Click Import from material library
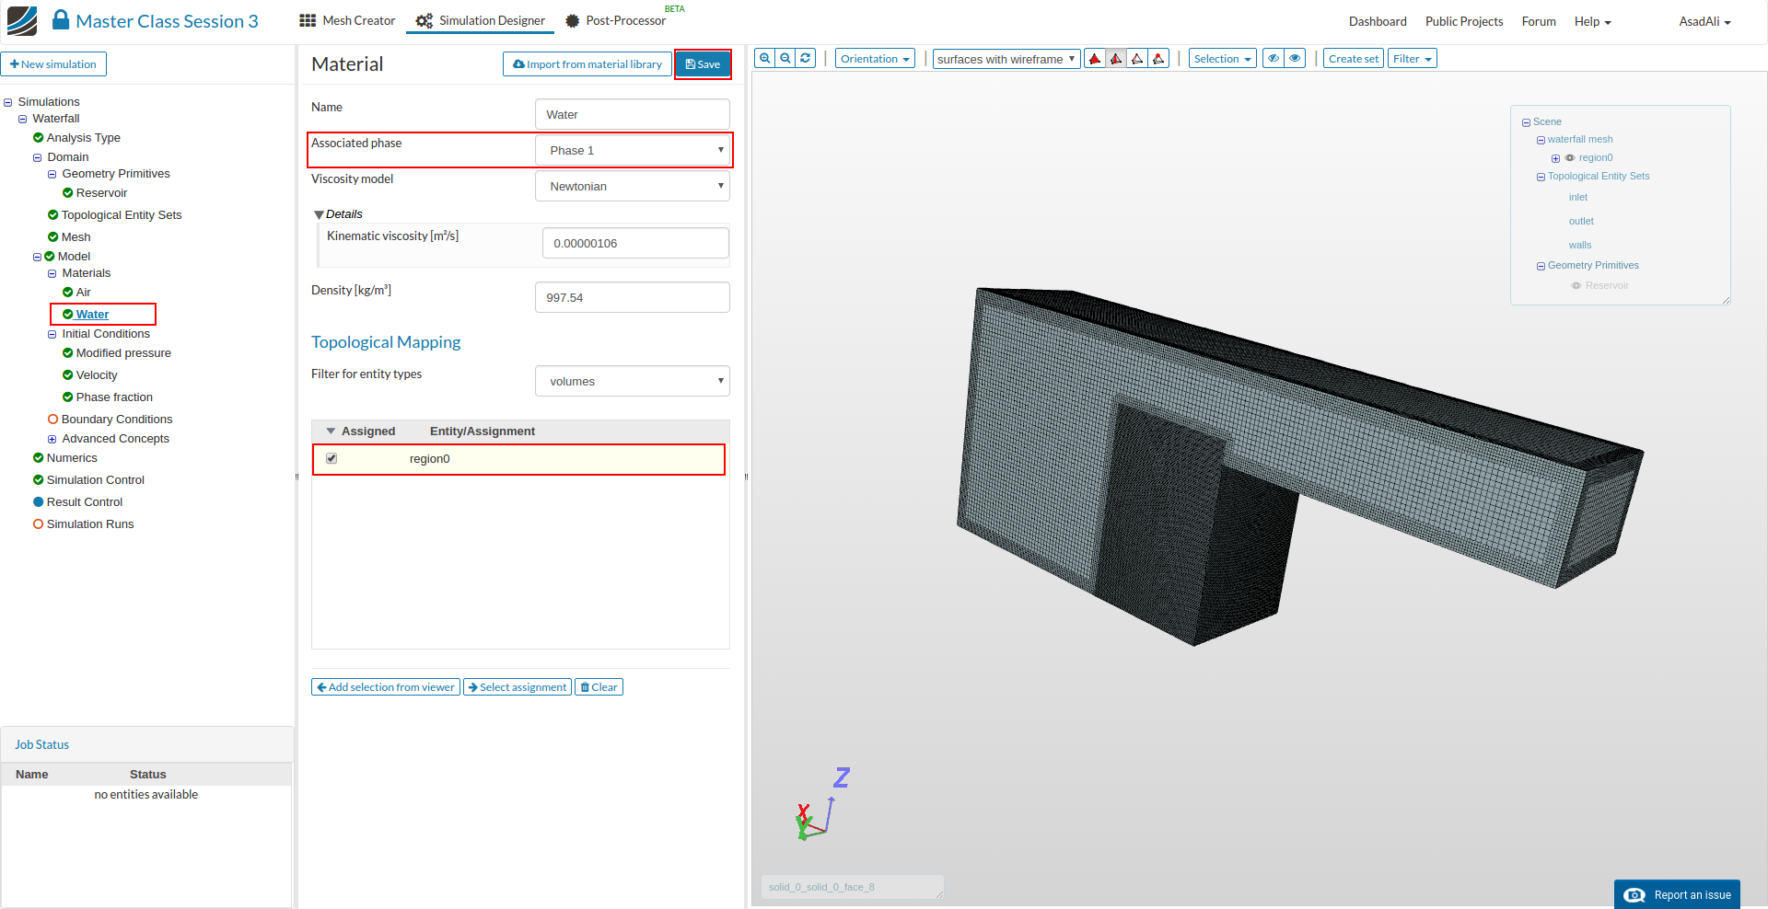The image size is (1768, 909). tap(587, 64)
